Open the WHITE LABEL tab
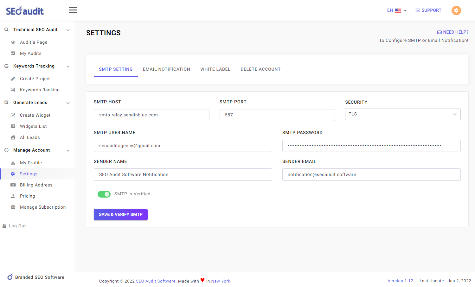This screenshot has width=475, height=287. 215,69
